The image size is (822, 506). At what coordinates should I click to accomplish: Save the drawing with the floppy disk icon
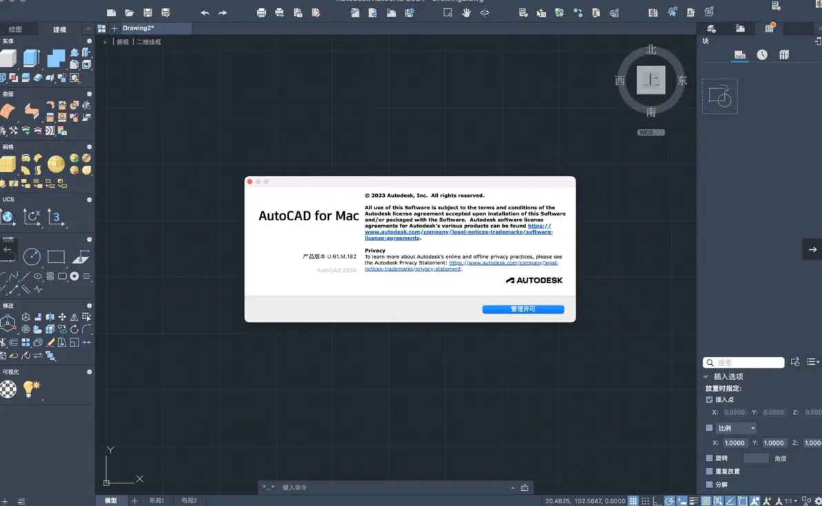tap(148, 12)
